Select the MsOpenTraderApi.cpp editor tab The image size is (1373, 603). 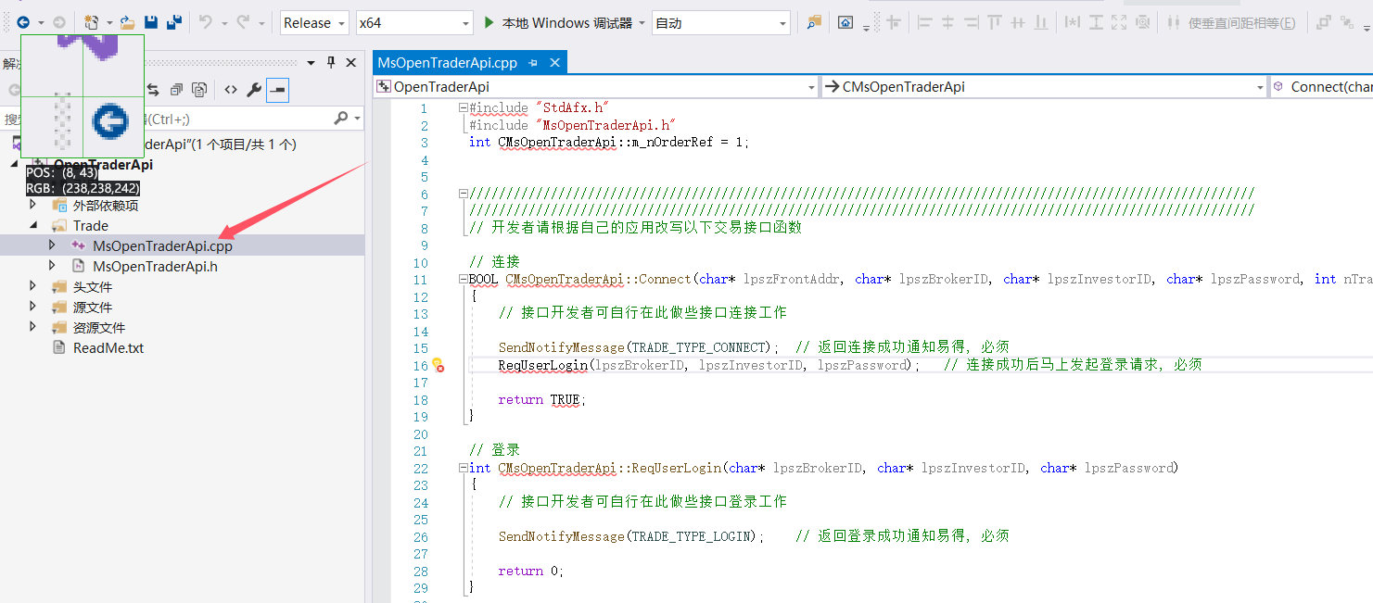tap(447, 63)
